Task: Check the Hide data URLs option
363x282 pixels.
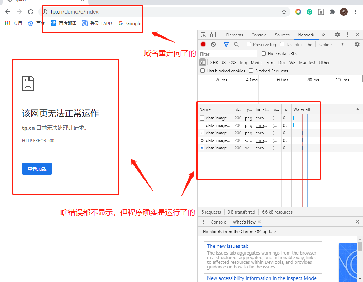Action: pos(263,53)
